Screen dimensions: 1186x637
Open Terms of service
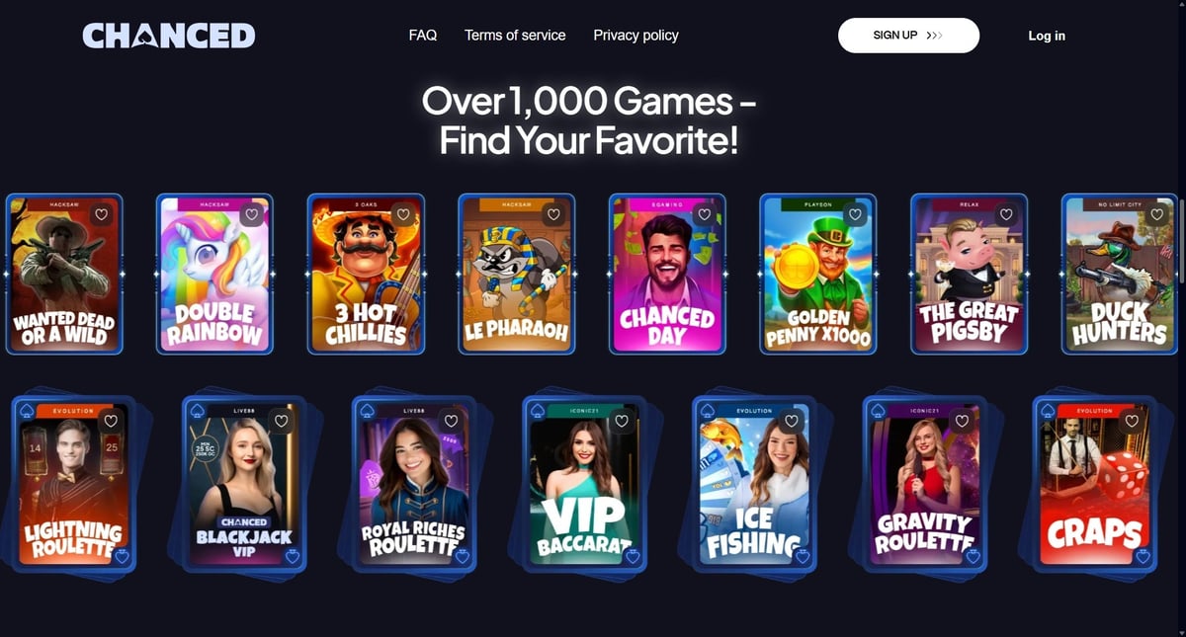tap(515, 35)
